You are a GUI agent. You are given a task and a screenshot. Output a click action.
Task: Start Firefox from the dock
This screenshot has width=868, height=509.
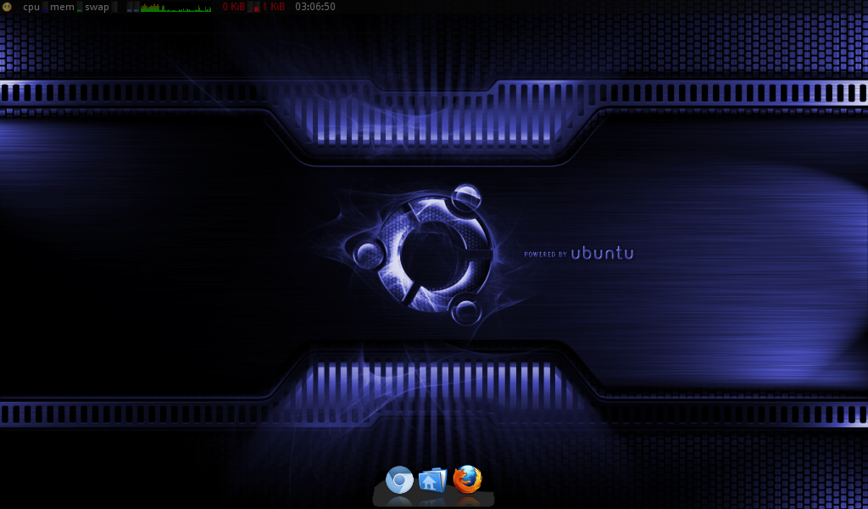[x=467, y=480]
